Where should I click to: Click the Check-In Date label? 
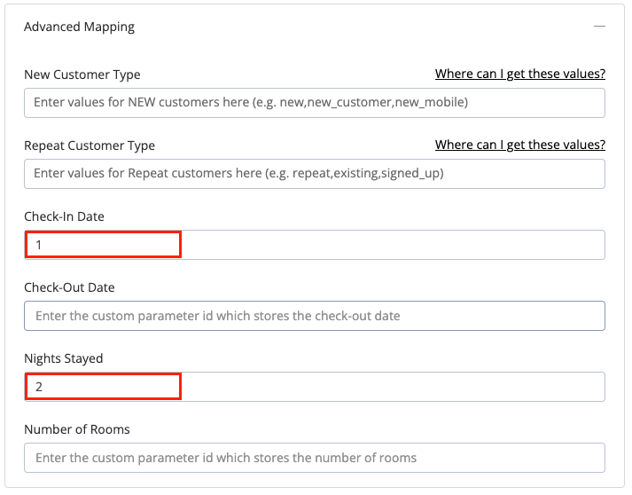coord(64,216)
